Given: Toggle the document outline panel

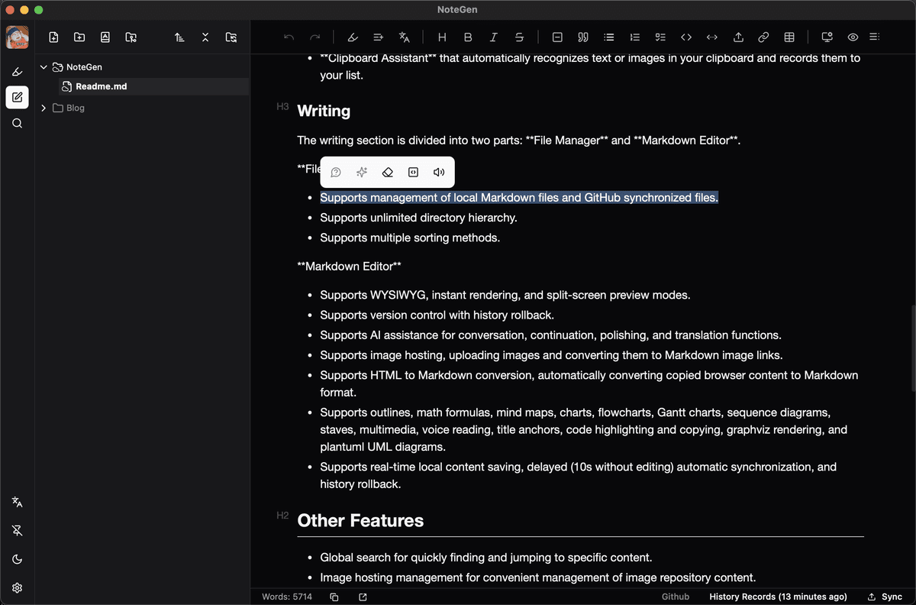Looking at the screenshot, I should pyautogui.click(x=875, y=37).
